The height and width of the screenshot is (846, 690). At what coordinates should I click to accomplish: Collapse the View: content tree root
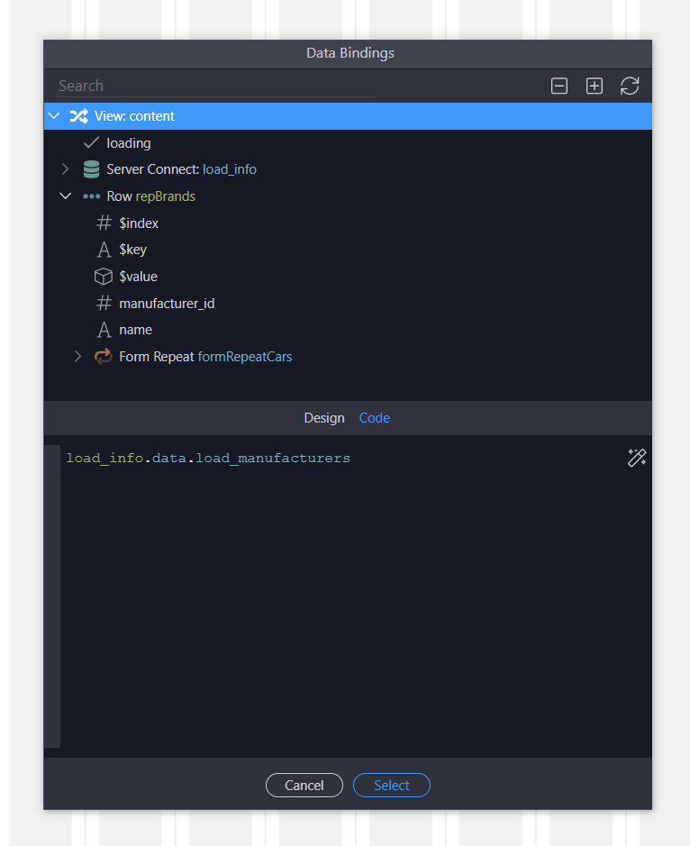(54, 116)
